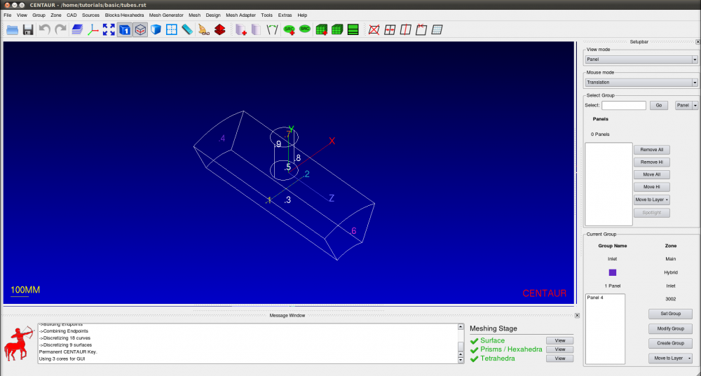Click the cylinder with red plus icon
701x376 pixels.
pos(241,30)
